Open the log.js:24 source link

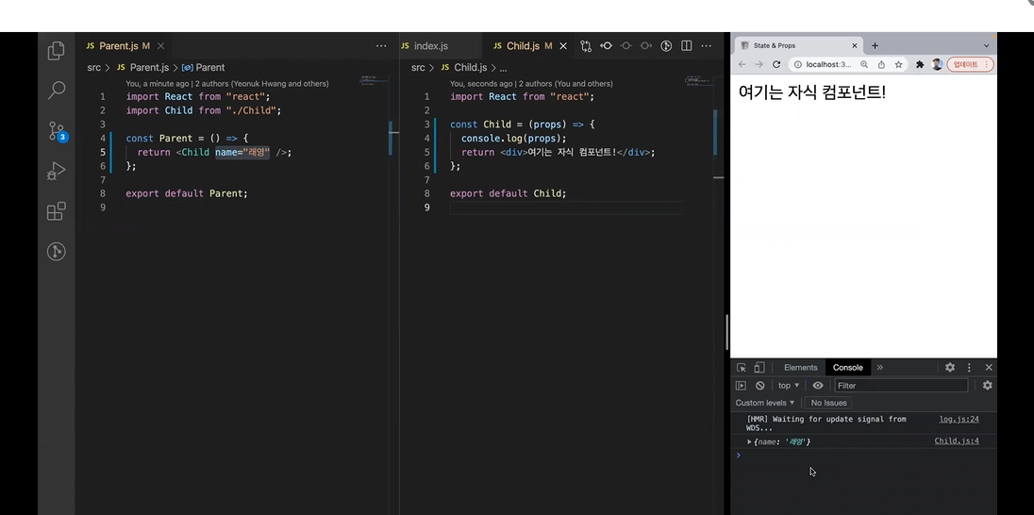[959, 419]
